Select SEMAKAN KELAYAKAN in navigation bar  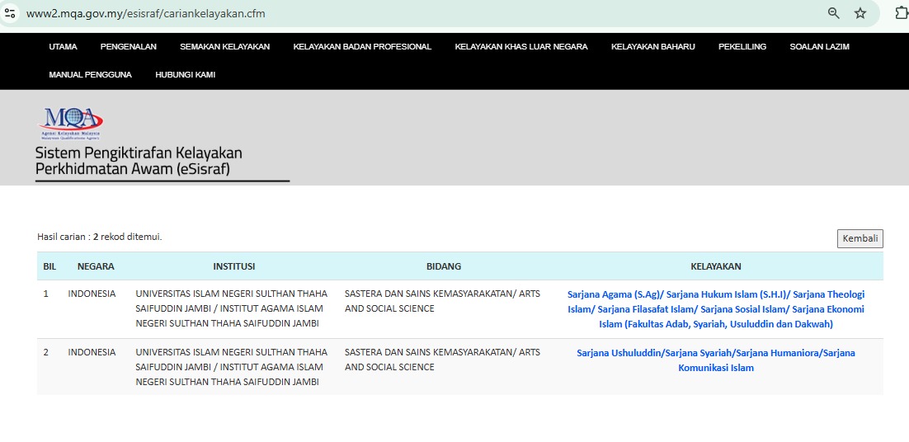224,47
